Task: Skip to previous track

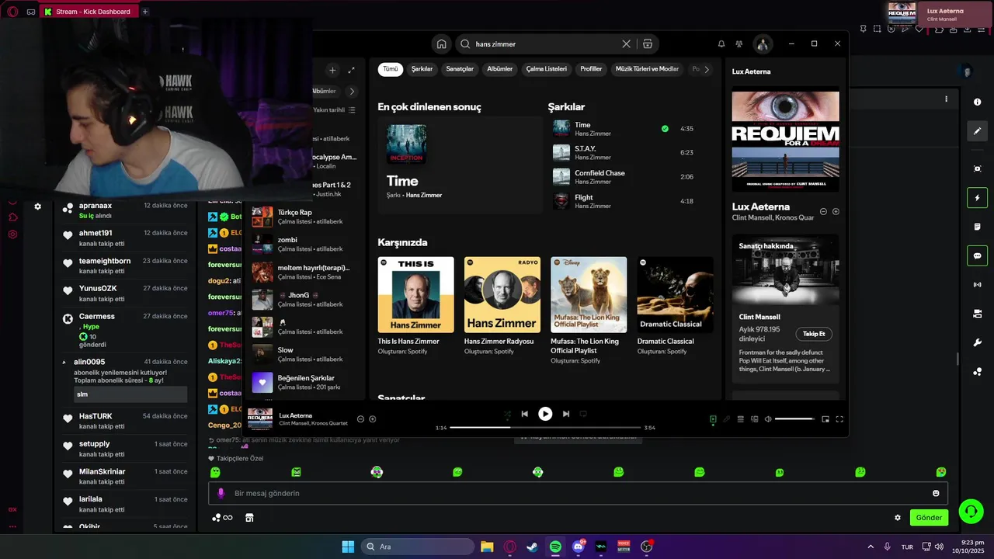Action: click(525, 415)
